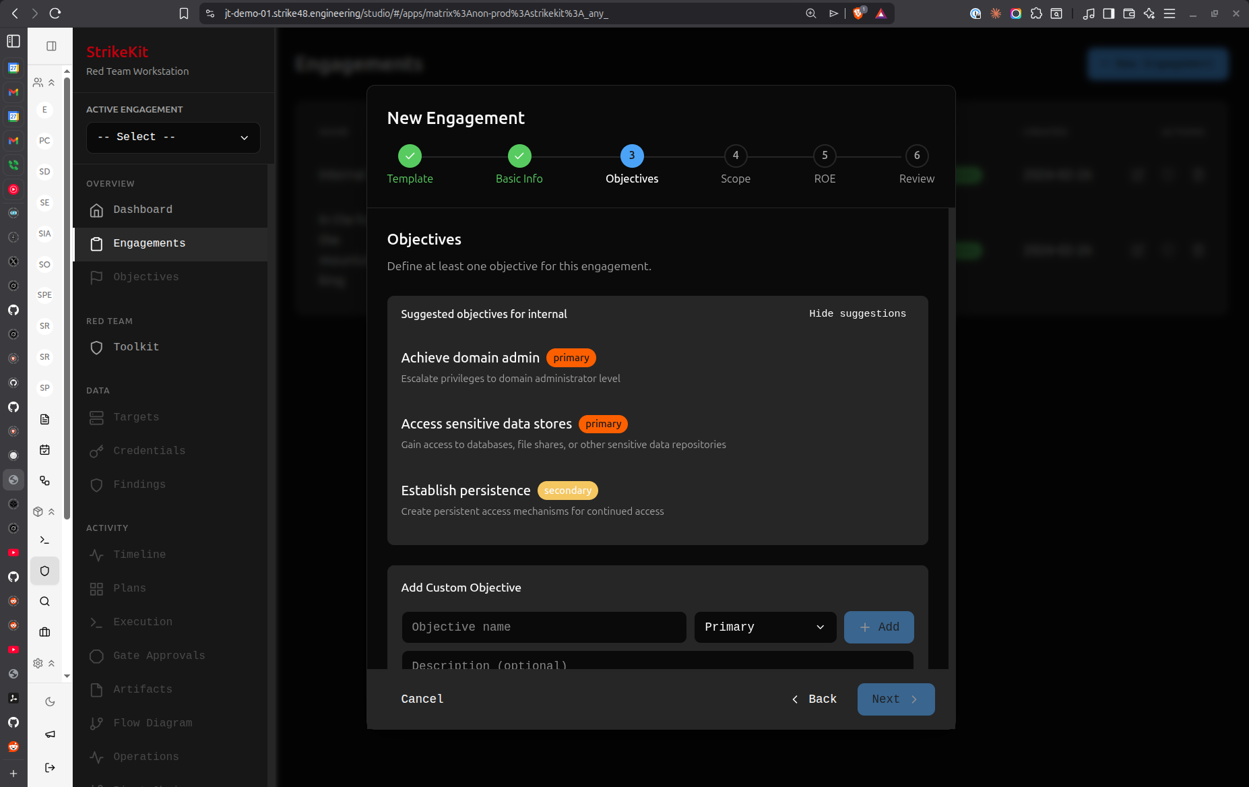This screenshot has height=787, width=1249.
Task: Toggle the workspace rail collapse panel icon
Action: 51,46
